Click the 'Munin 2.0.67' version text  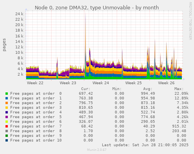[x=97, y=150]
